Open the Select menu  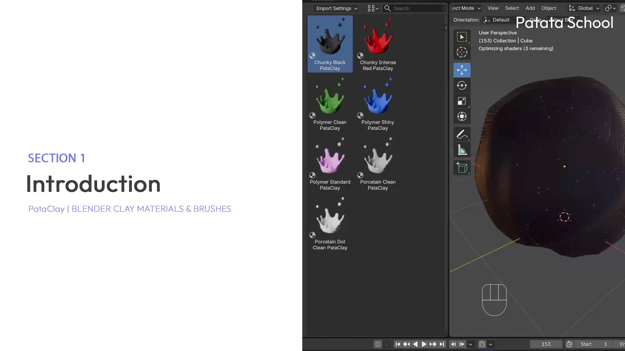(x=512, y=8)
